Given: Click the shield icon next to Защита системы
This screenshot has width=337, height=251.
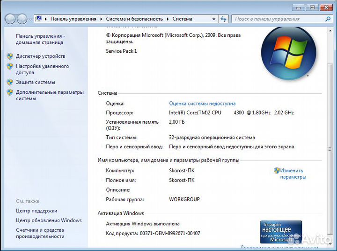Looking at the screenshot, I should click(x=10, y=82).
